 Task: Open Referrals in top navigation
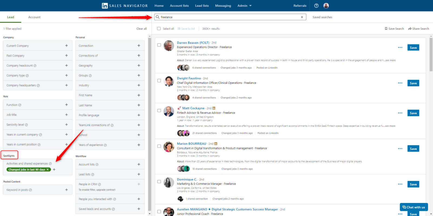[300, 6]
